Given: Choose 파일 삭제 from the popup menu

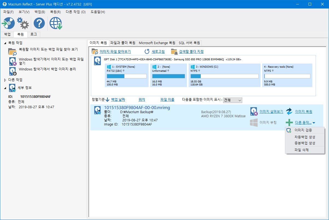Looking at the screenshot, I should pos(305,150).
